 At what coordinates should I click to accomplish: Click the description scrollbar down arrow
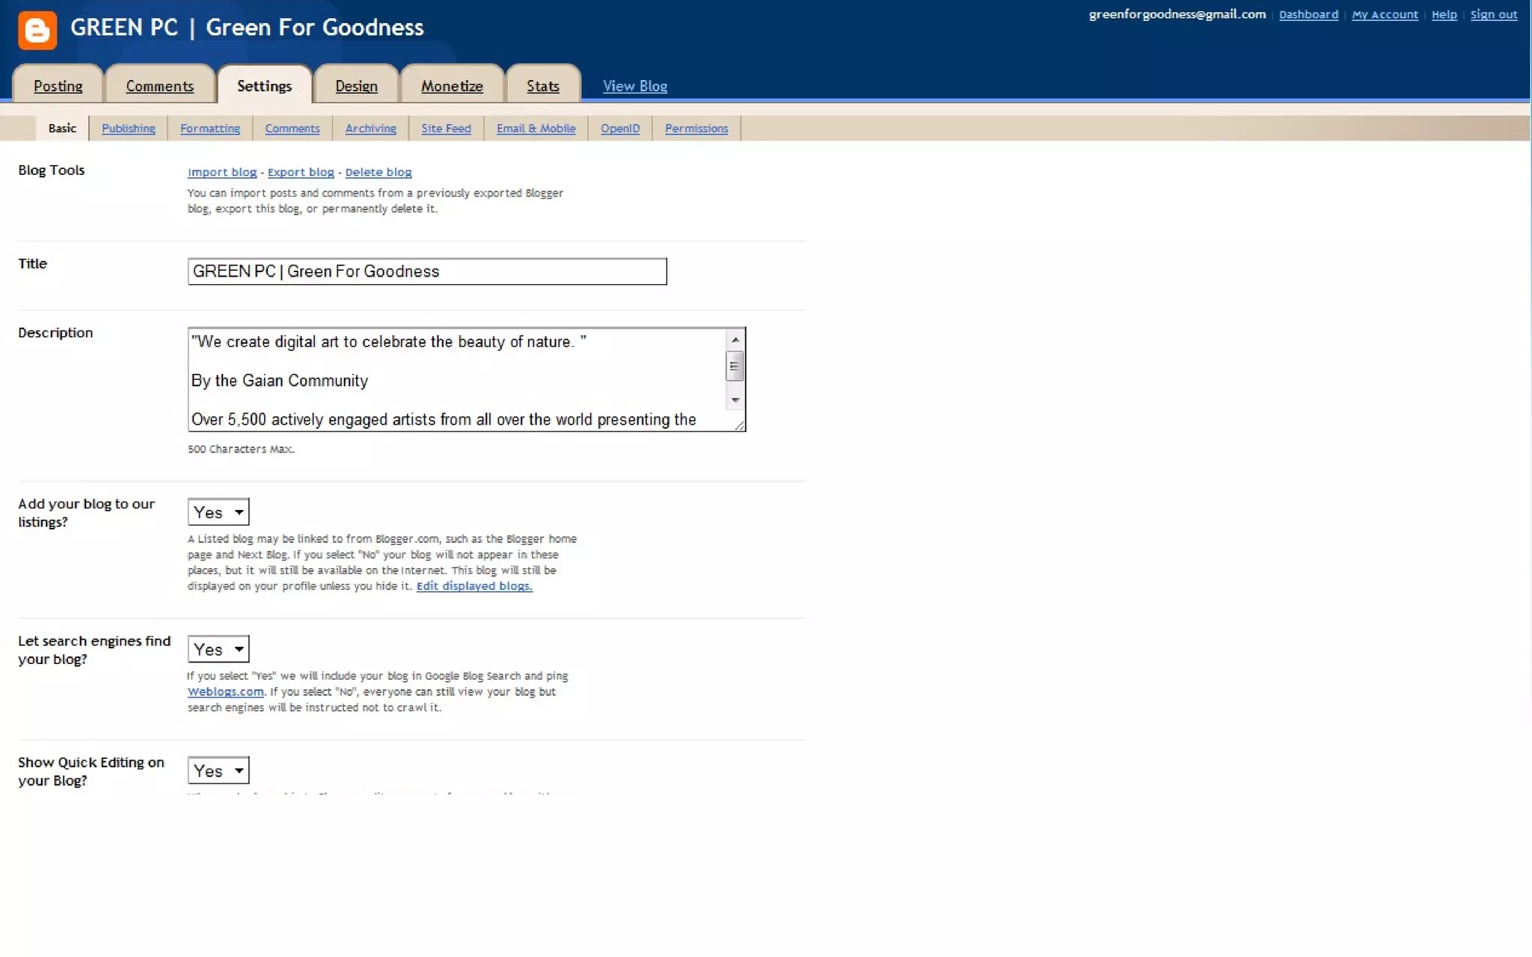[735, 401]
